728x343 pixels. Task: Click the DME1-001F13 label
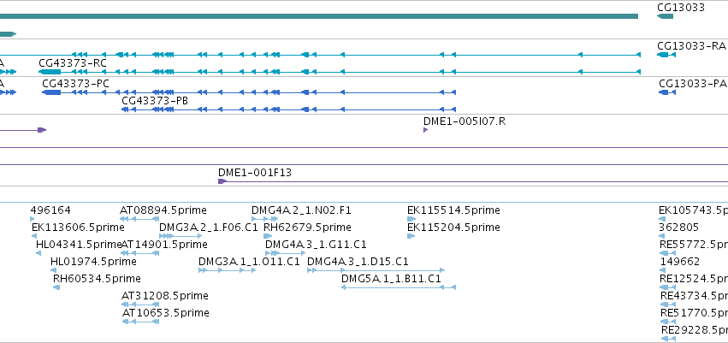pos(255,173)
